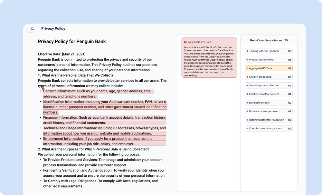Click the red annotation marker on Contact Information

coord(43,89)
